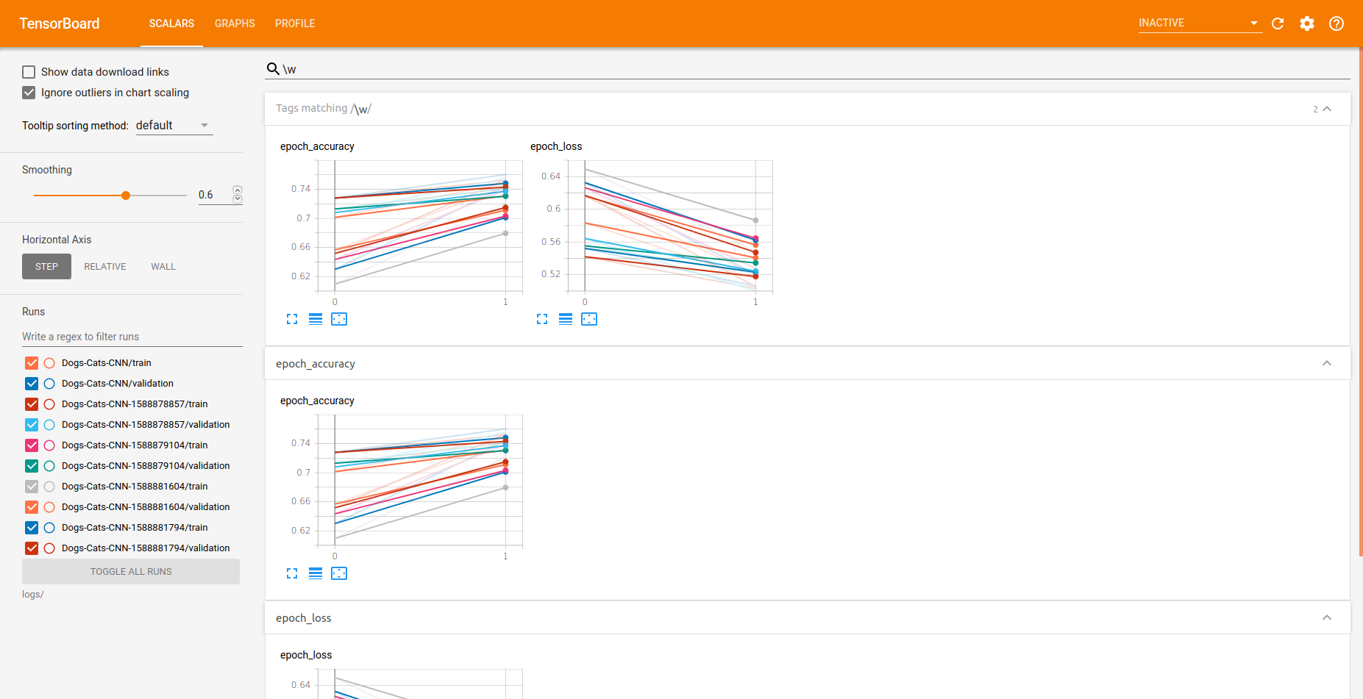Decrease smoothing value with down arrow
Screen dimensions: 1363x699
(238, 199)
